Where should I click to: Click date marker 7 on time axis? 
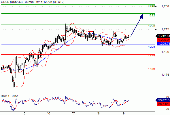click(74, 113)
